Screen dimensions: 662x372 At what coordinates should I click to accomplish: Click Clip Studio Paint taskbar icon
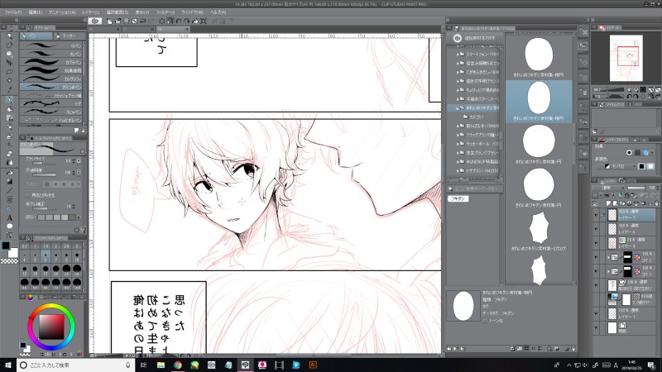[245, 365]
